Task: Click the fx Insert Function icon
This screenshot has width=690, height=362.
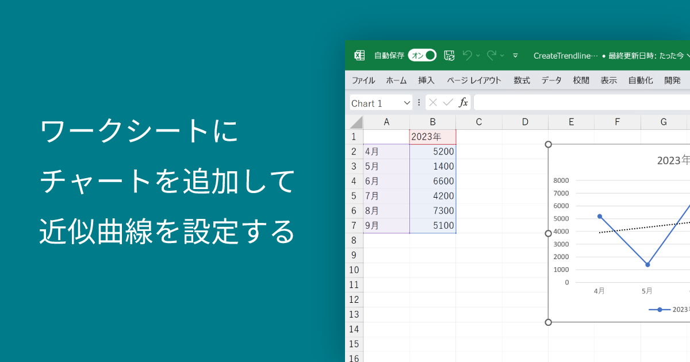Action: pos(463,102)
